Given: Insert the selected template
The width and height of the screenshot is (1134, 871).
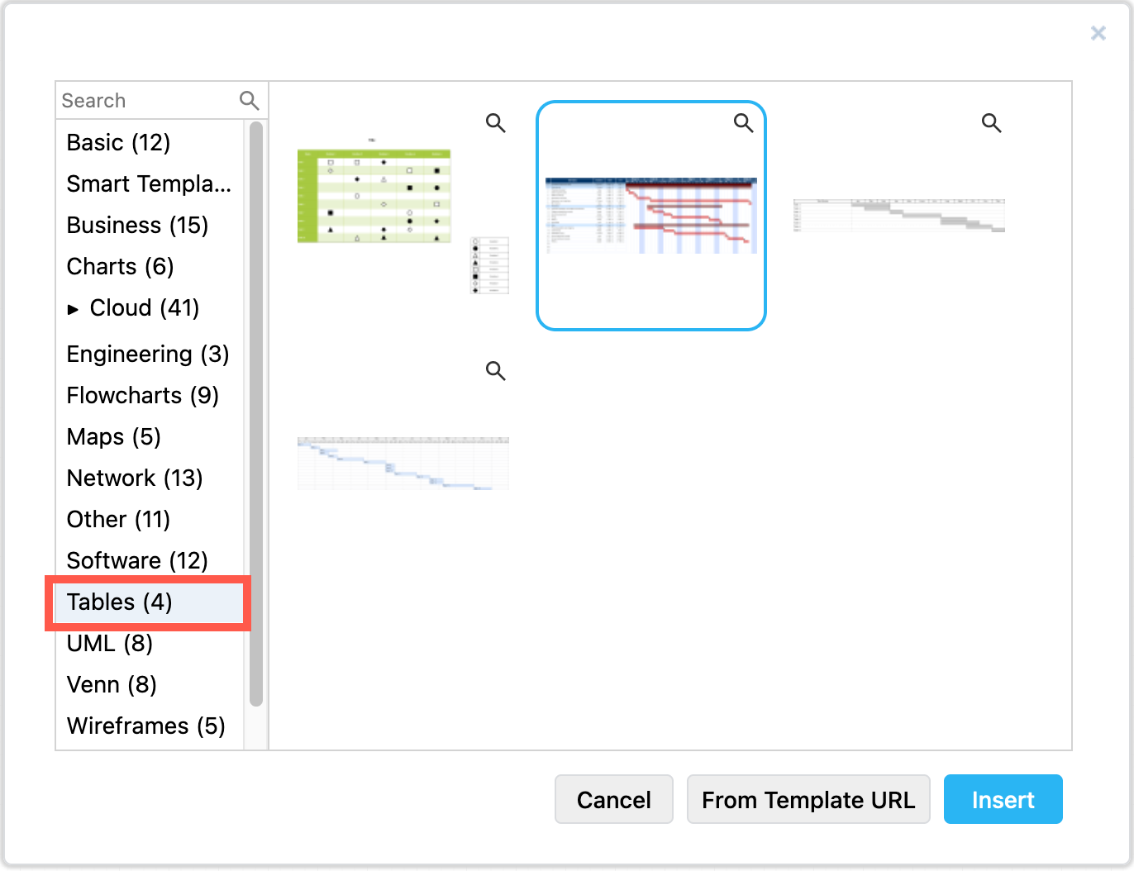Looking at the screenshot, I should pyautogui.click(x=1003, y=799).
